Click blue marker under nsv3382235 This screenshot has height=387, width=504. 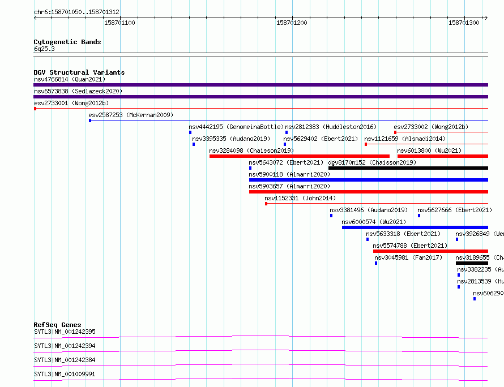pos(459,275)
